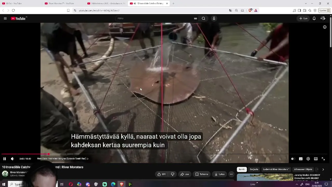Open Opera from the taskbar
332x187 pixels.
point(71,184)
